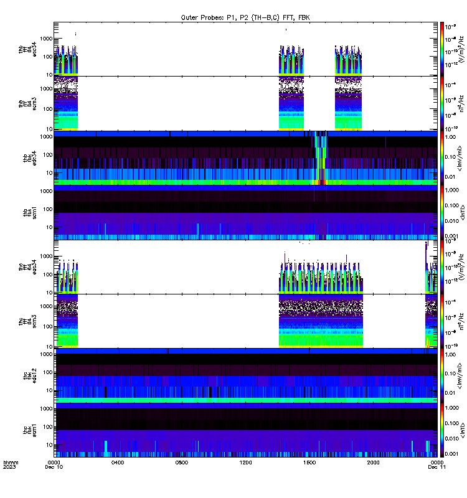467x498 pixels.
Task: Click the data block after 1800 in the thb fff scm3 panel
Action: pos(348,103)
